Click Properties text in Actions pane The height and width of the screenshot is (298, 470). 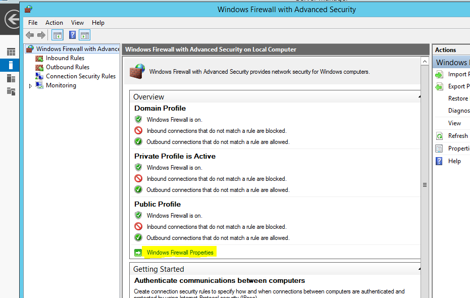(459, 148)
